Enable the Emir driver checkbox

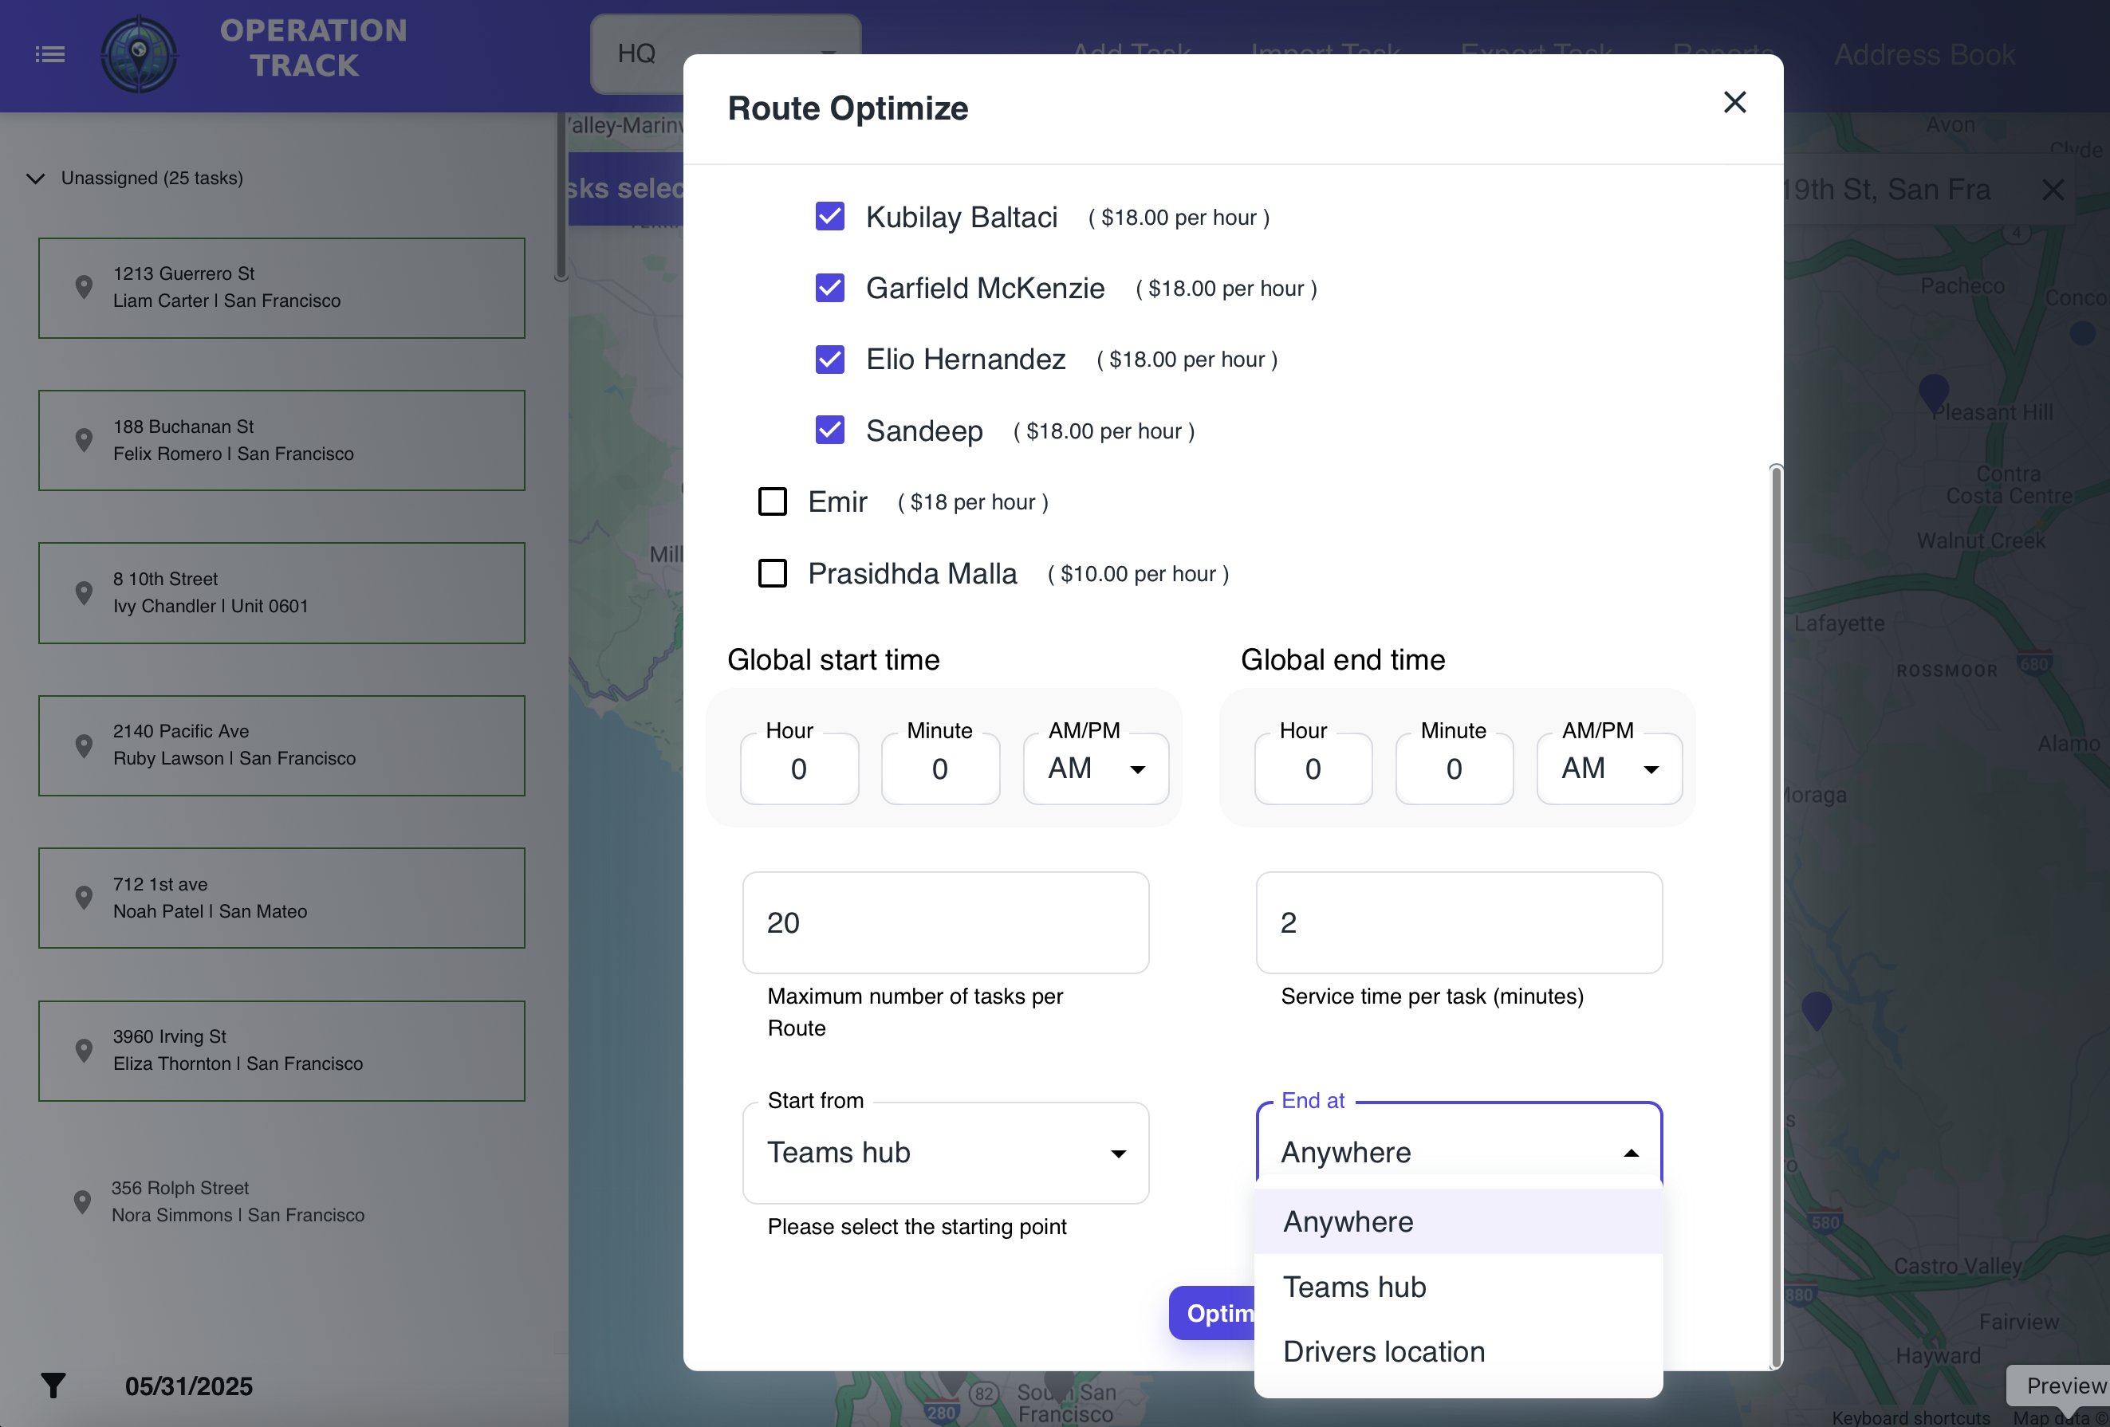coord(773,502)
